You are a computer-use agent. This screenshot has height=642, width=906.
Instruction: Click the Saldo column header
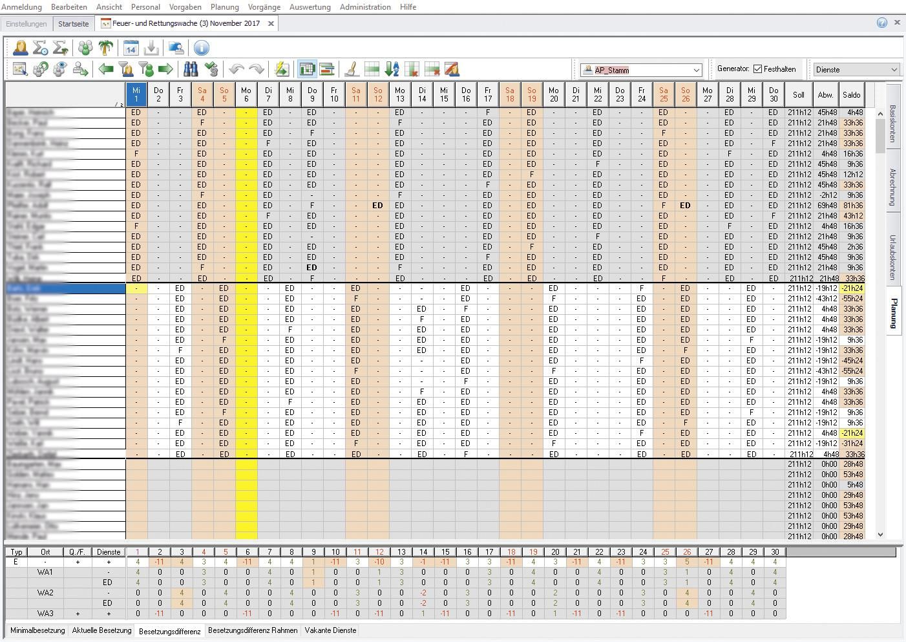pos(851,95)
